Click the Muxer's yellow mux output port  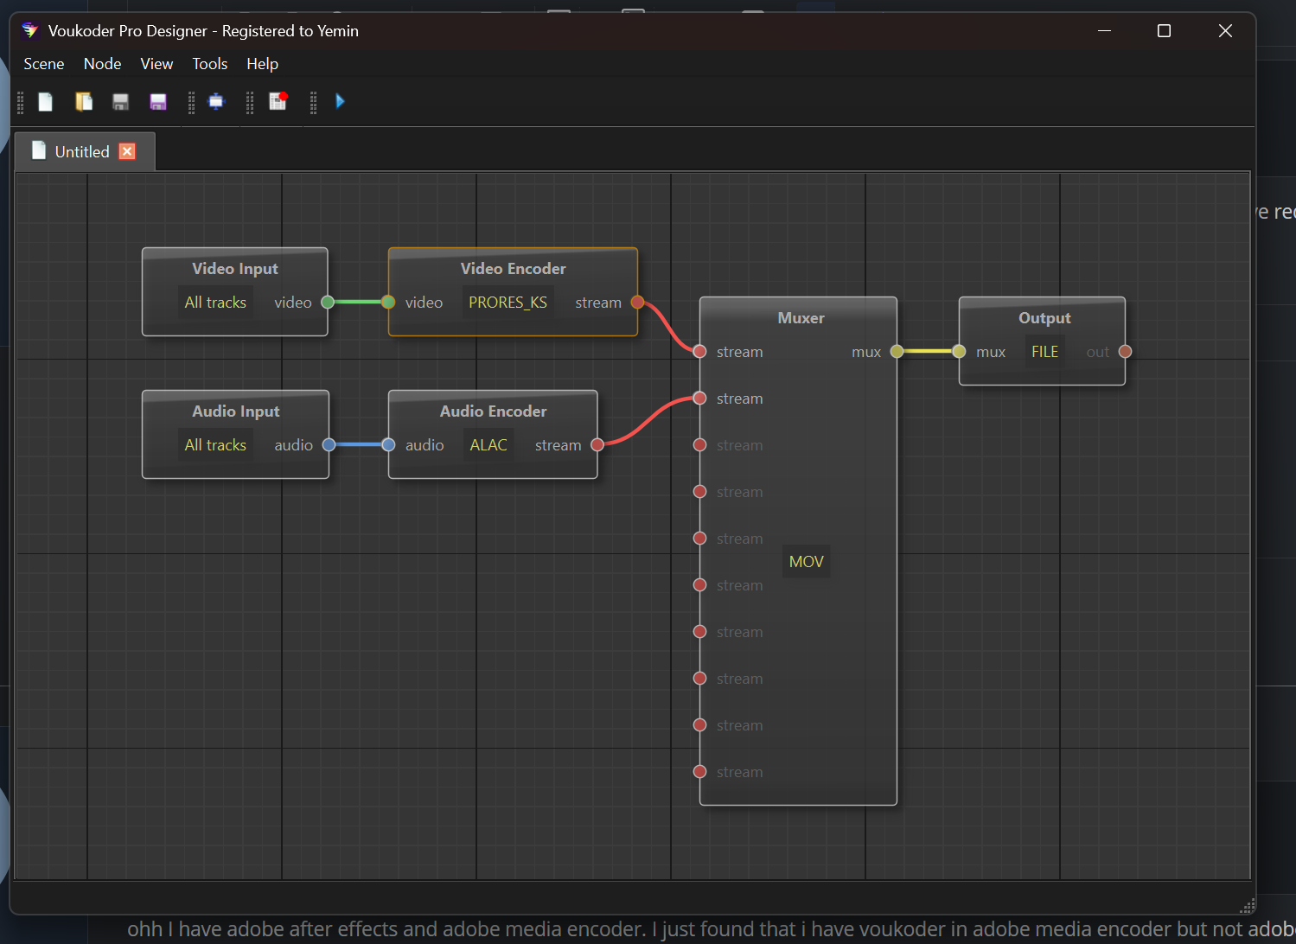(897, 352)
